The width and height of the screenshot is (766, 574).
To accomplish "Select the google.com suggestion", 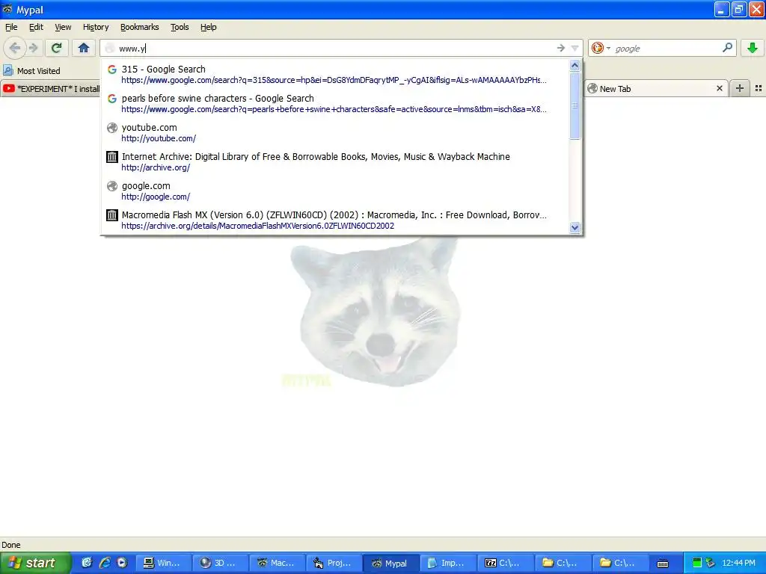I will coord(335,191).
